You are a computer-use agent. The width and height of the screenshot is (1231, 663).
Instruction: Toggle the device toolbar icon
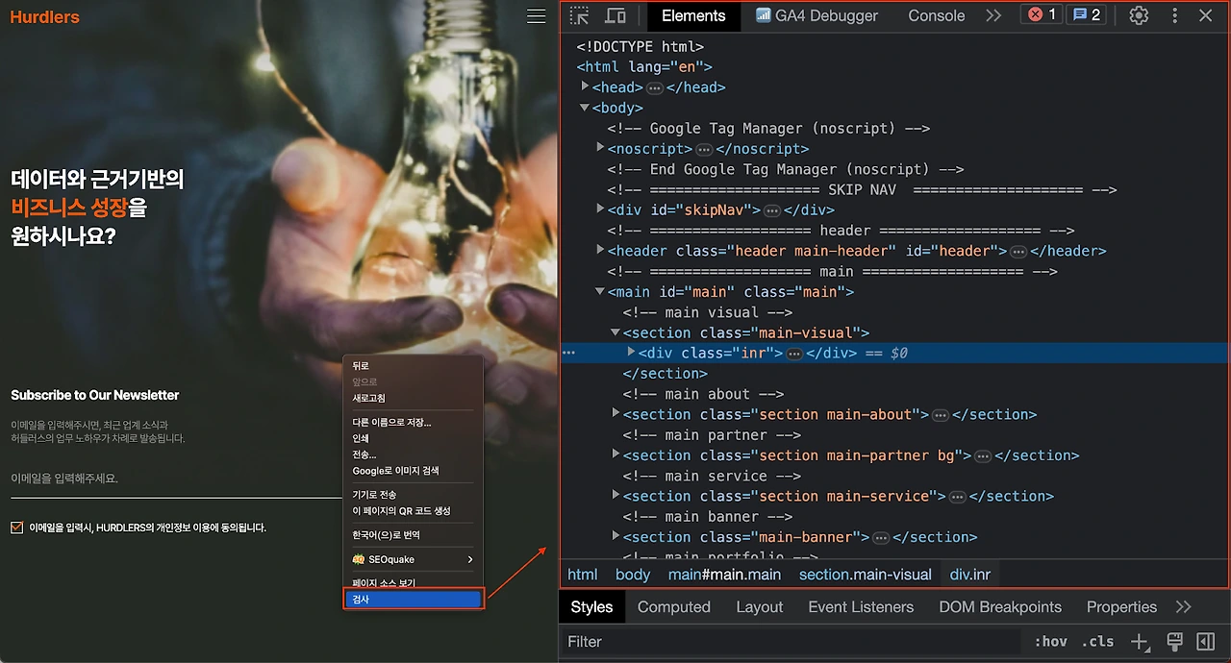pyautogui.click(x=615, y=15)
